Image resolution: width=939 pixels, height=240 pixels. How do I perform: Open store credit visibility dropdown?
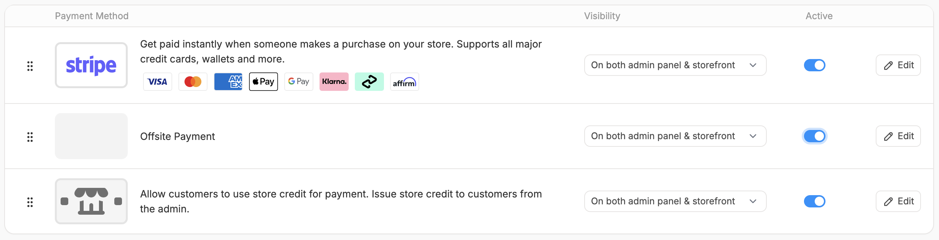675,201
